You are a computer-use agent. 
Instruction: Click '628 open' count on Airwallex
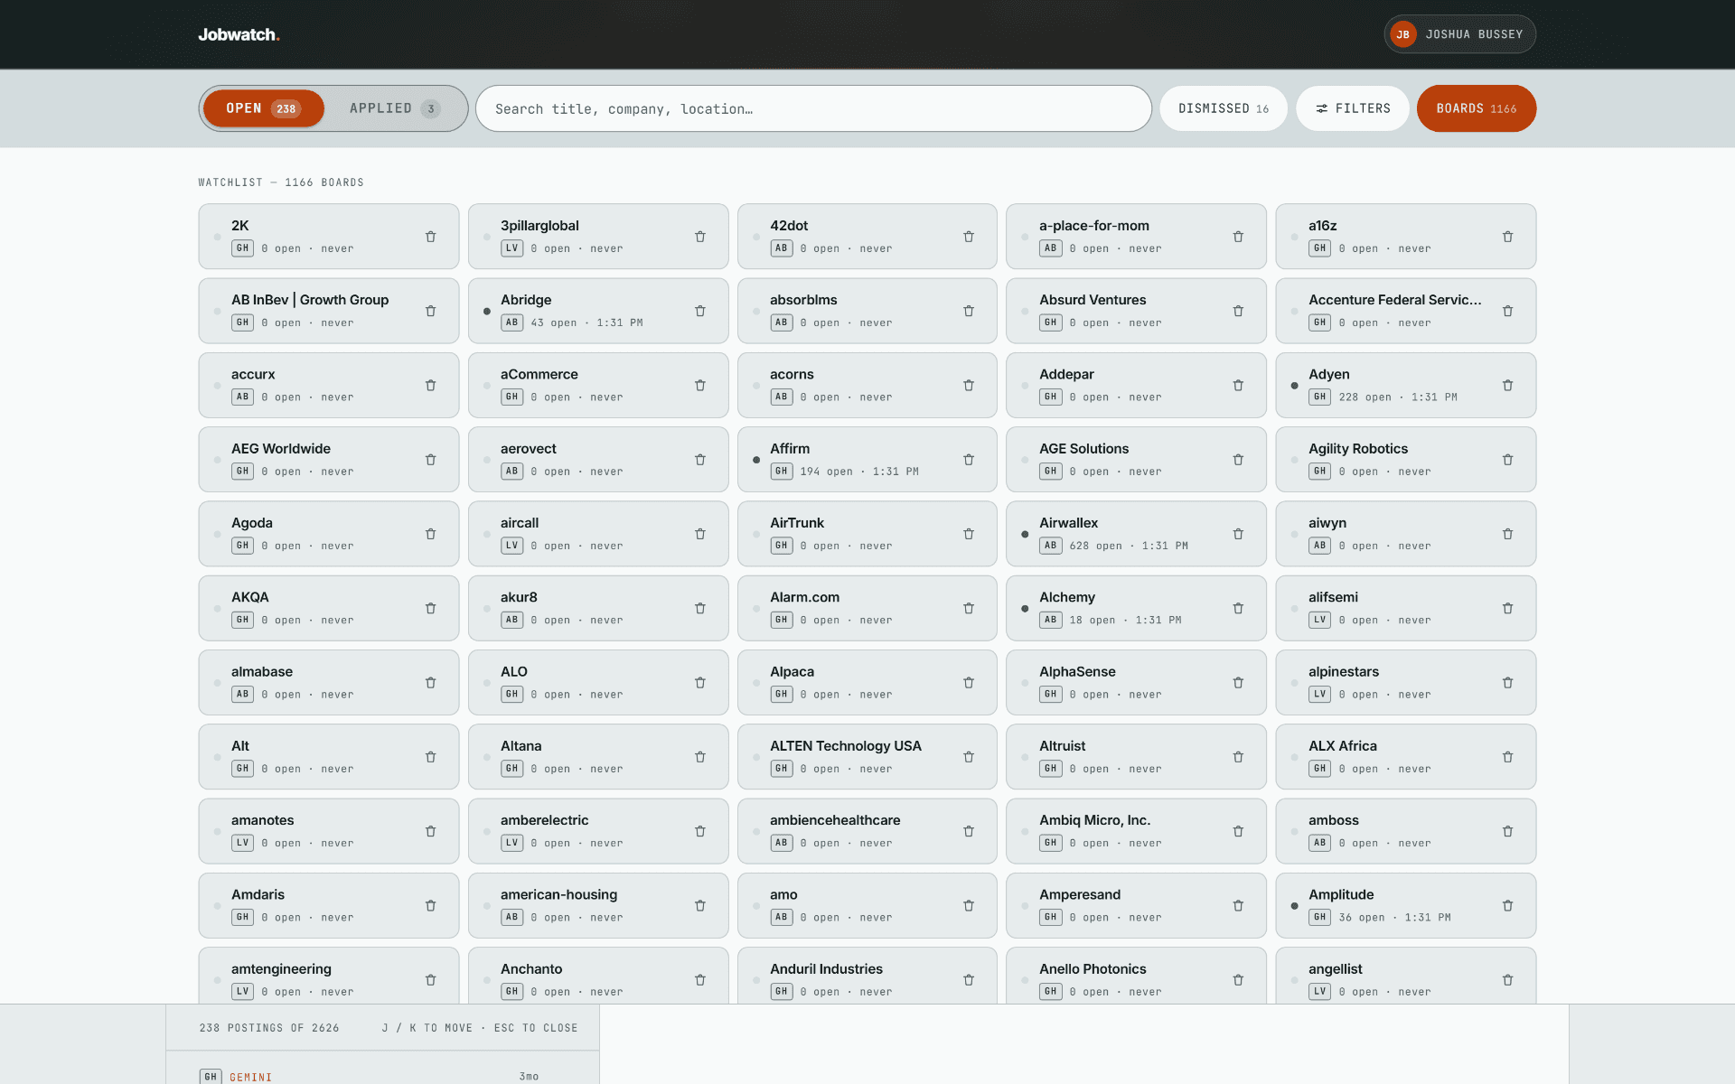click(x=1096, y=546)
